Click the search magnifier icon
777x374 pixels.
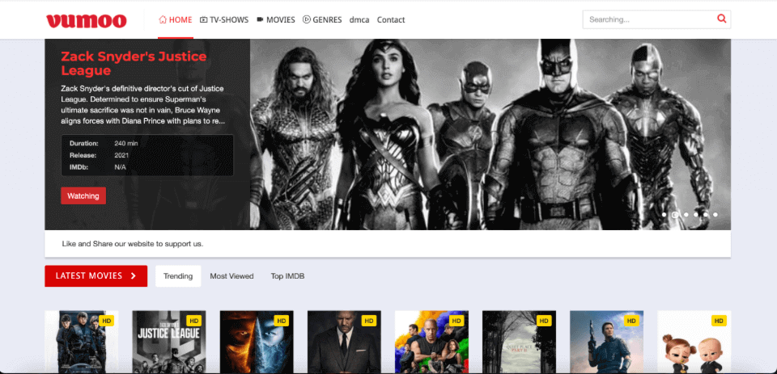pos(721,19)
